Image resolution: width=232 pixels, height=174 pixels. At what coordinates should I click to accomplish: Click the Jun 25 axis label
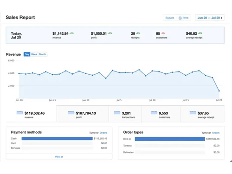[x=52, y=100]
